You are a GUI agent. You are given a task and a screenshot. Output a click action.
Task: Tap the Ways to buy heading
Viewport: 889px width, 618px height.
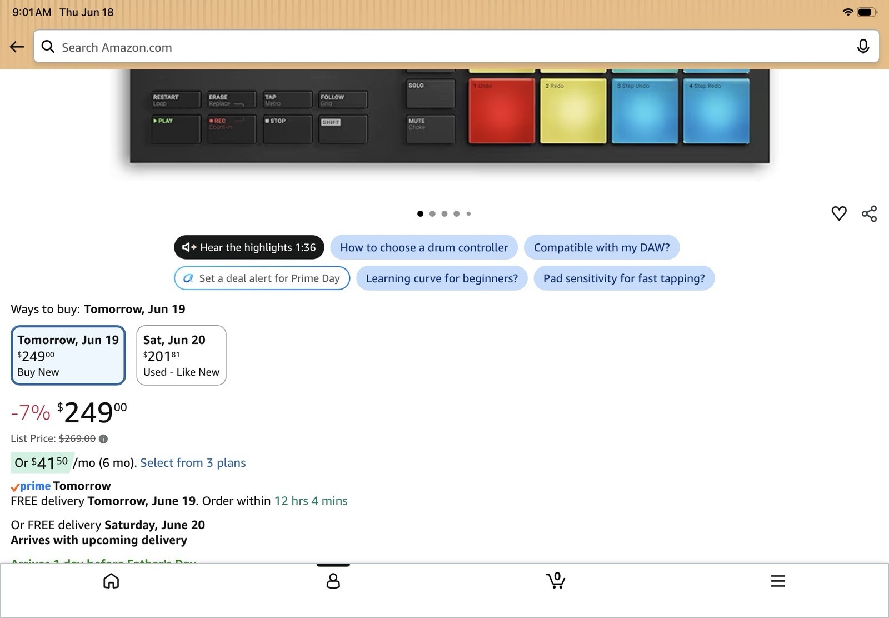[98, 309]
